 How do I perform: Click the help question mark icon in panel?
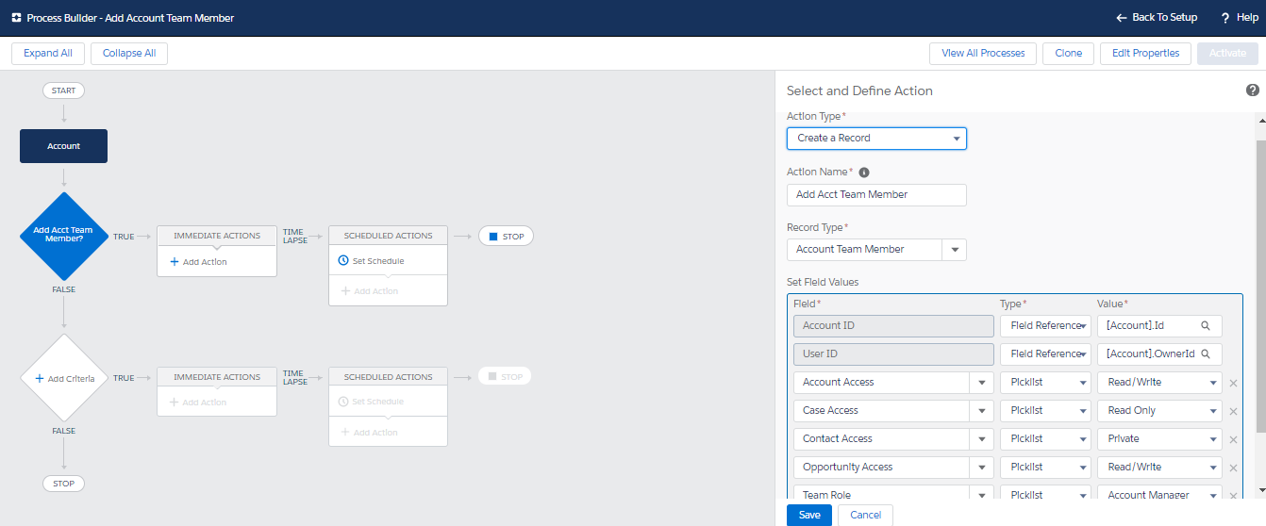point(1252,90)
